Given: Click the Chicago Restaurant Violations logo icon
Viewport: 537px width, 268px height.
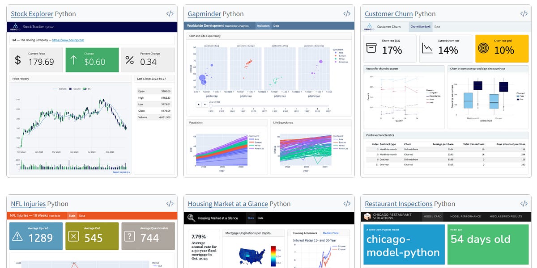Looking at the screenshot, I should [x=367, y=216].
